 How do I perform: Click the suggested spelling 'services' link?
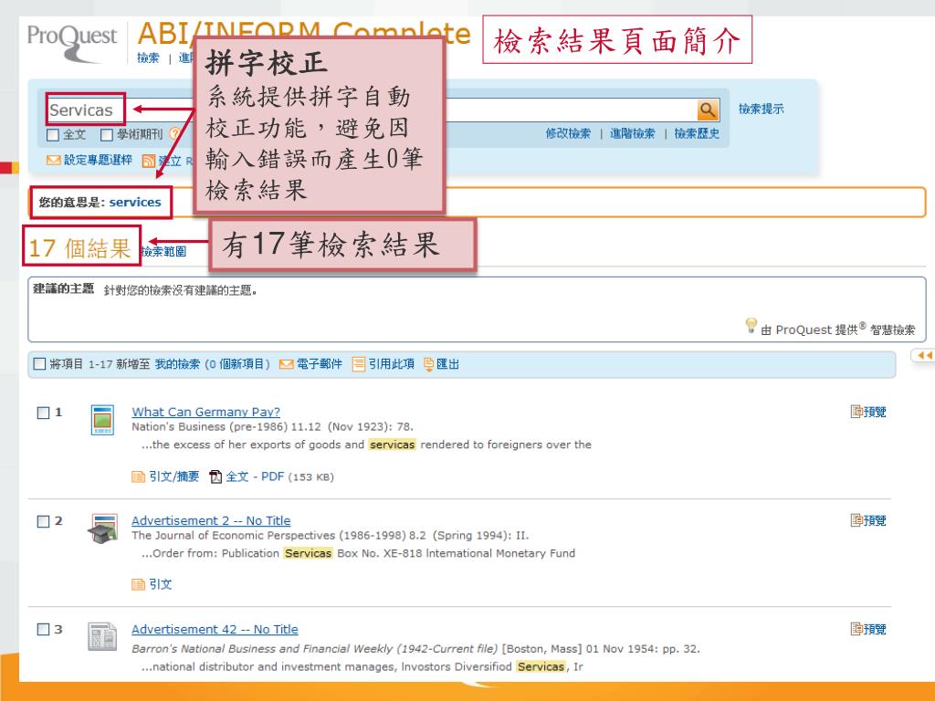(135, 202)
